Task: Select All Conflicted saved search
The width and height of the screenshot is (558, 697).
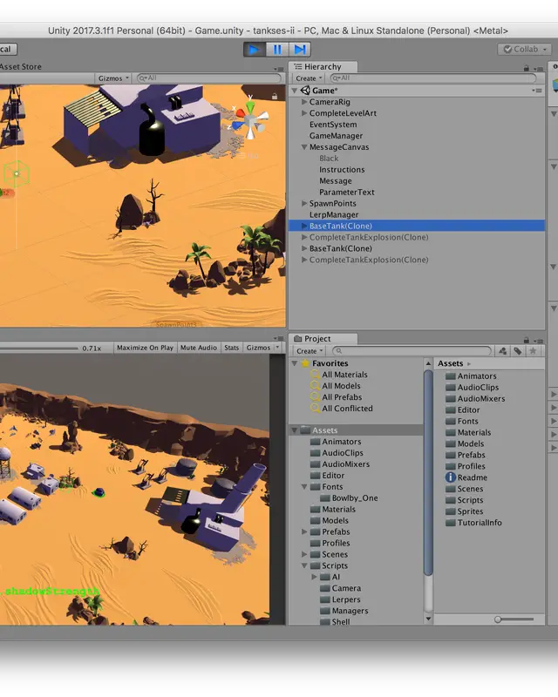Action: point(347,408)
